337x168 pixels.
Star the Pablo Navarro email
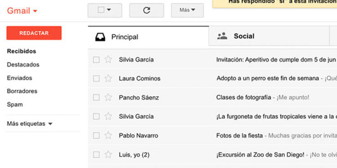tap(108, 135)
